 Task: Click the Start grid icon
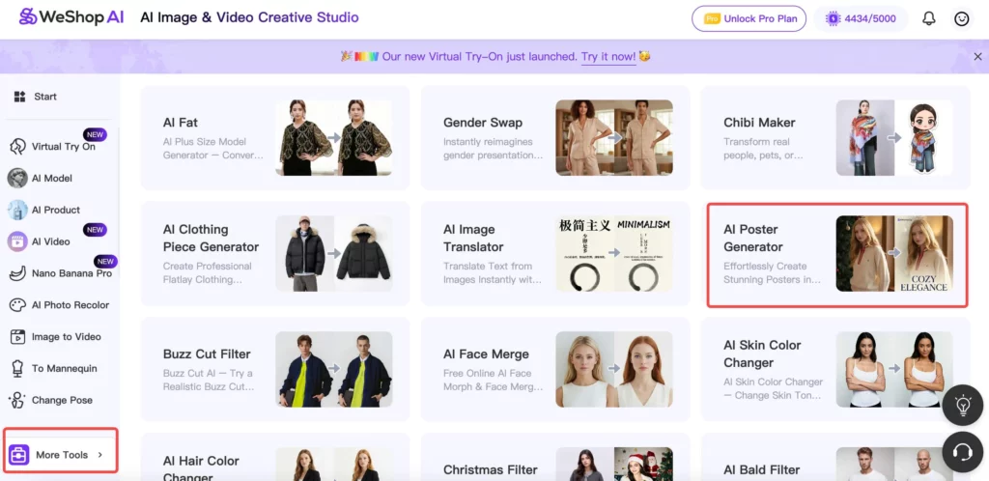coord(19,97)
